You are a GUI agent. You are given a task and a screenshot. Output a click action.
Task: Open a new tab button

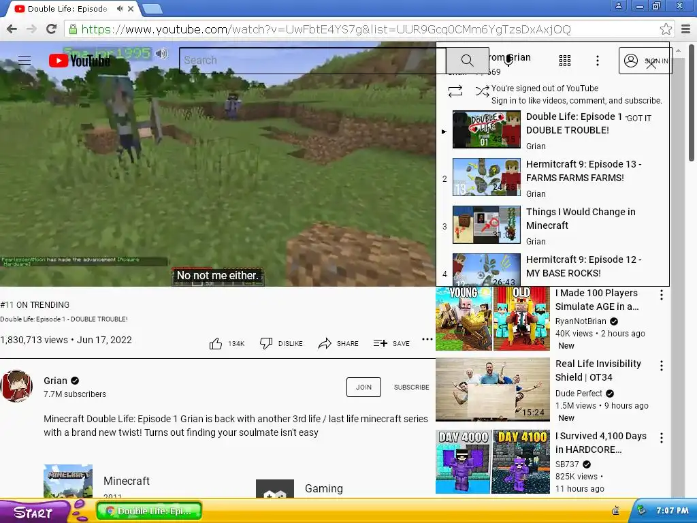coord(152,8)
